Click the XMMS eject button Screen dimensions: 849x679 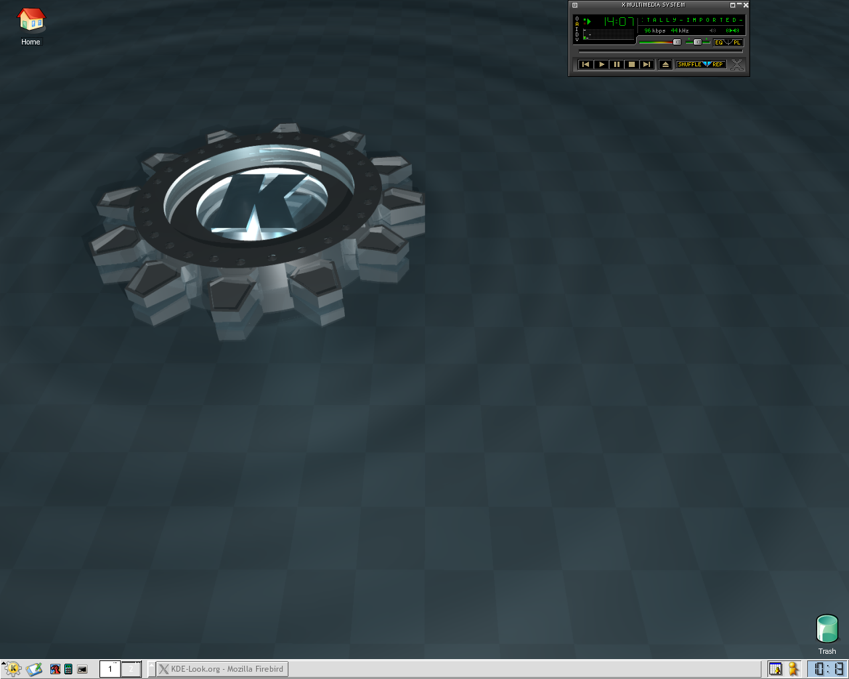pyautogui.click(x=665, y=64)
